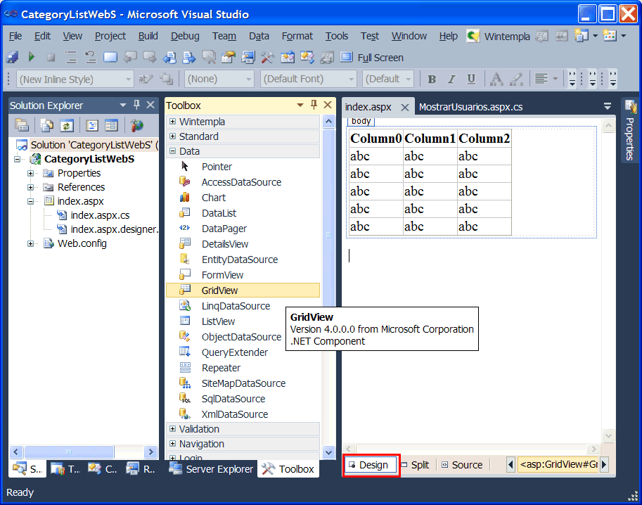Pin the Solution Explorer auto-hide icon
Viewport: 642px width, 505px height.
pos(136,105)
